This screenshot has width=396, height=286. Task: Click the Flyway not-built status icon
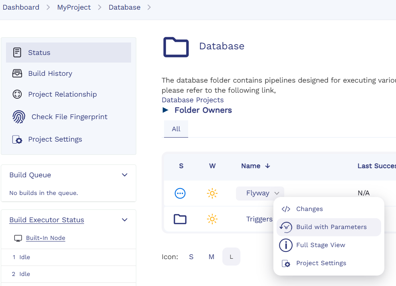coord(180,193)
